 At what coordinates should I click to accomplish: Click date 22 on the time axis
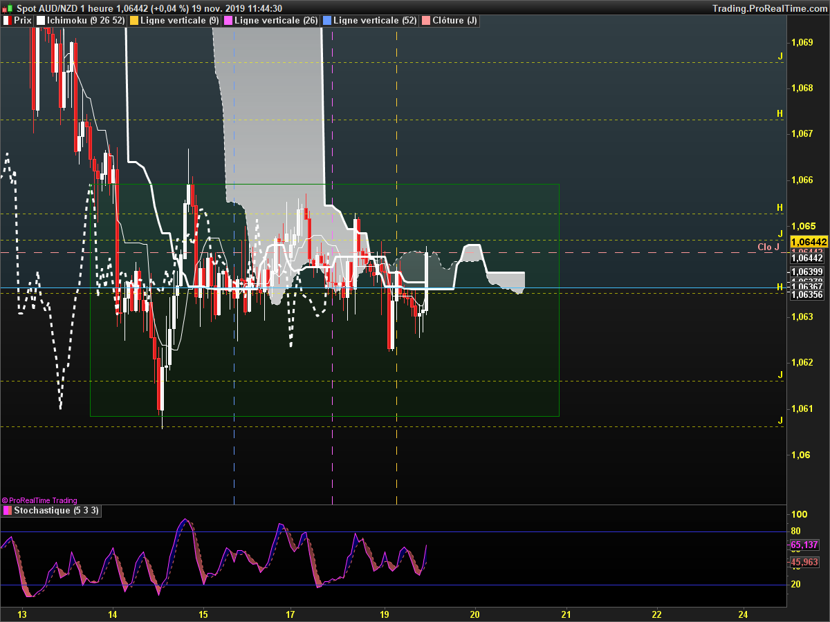tap(656, 614)
